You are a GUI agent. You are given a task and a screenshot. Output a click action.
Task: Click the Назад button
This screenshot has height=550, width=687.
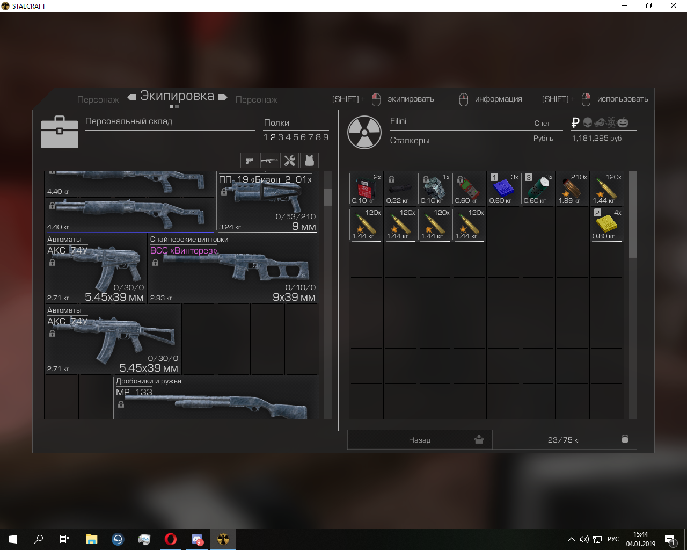420,440
